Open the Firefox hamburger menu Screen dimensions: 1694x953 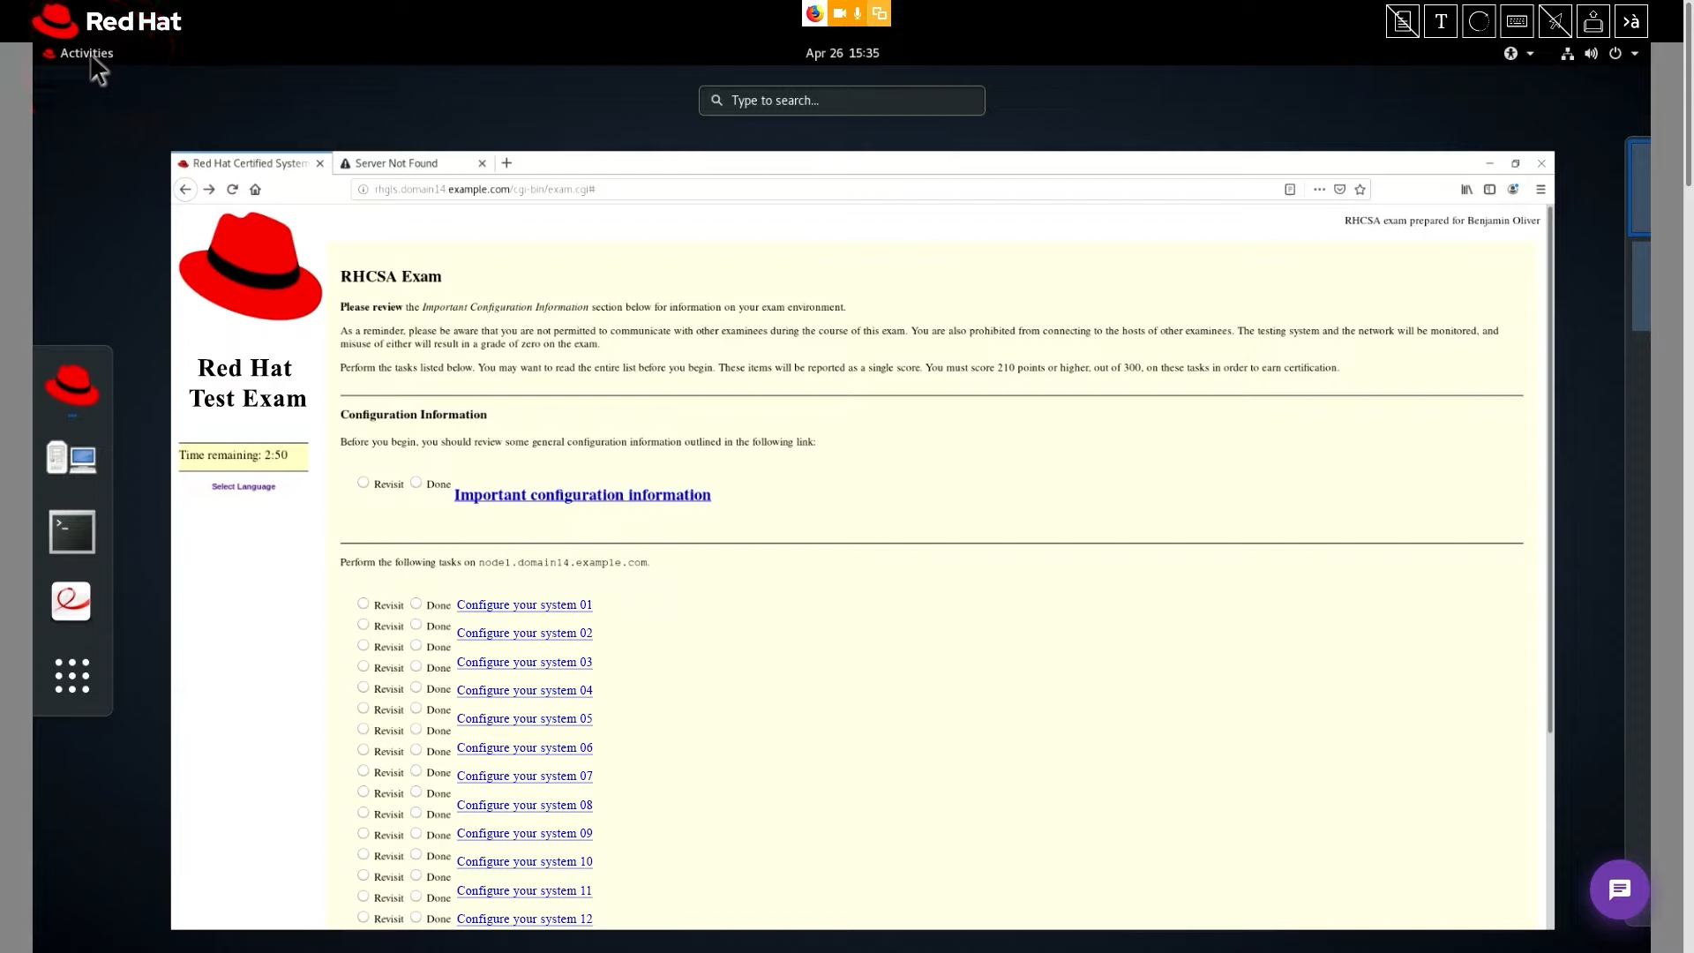click(x=1540, y=189)
